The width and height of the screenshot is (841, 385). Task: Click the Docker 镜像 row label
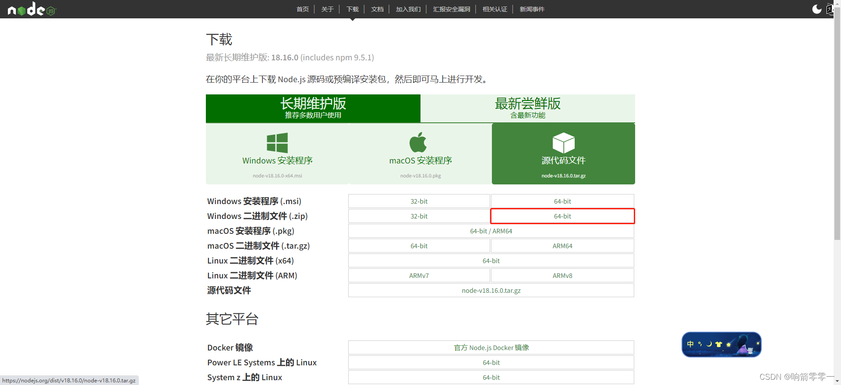point(230,348)
